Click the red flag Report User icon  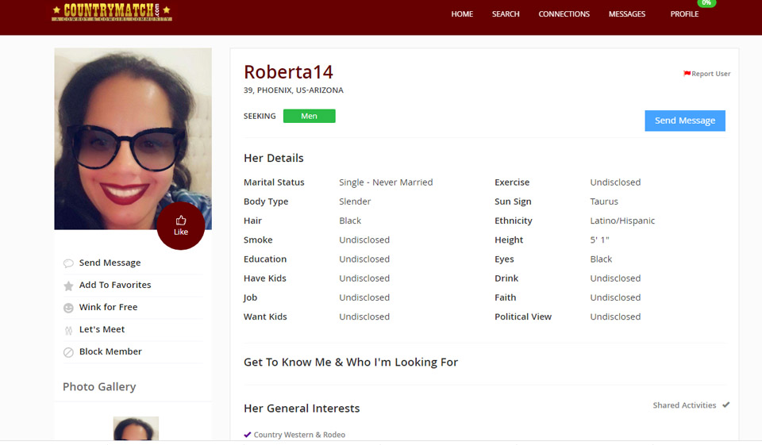pos(687,74)
